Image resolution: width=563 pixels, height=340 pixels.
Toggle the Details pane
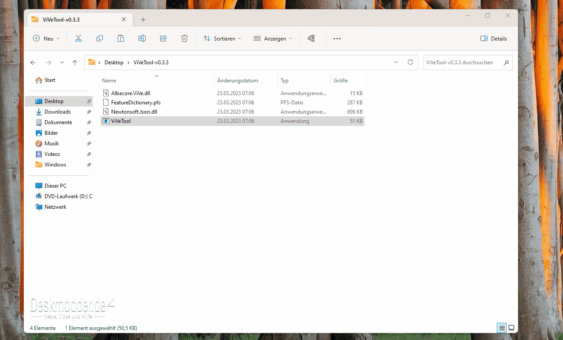(x=494, y=38)
